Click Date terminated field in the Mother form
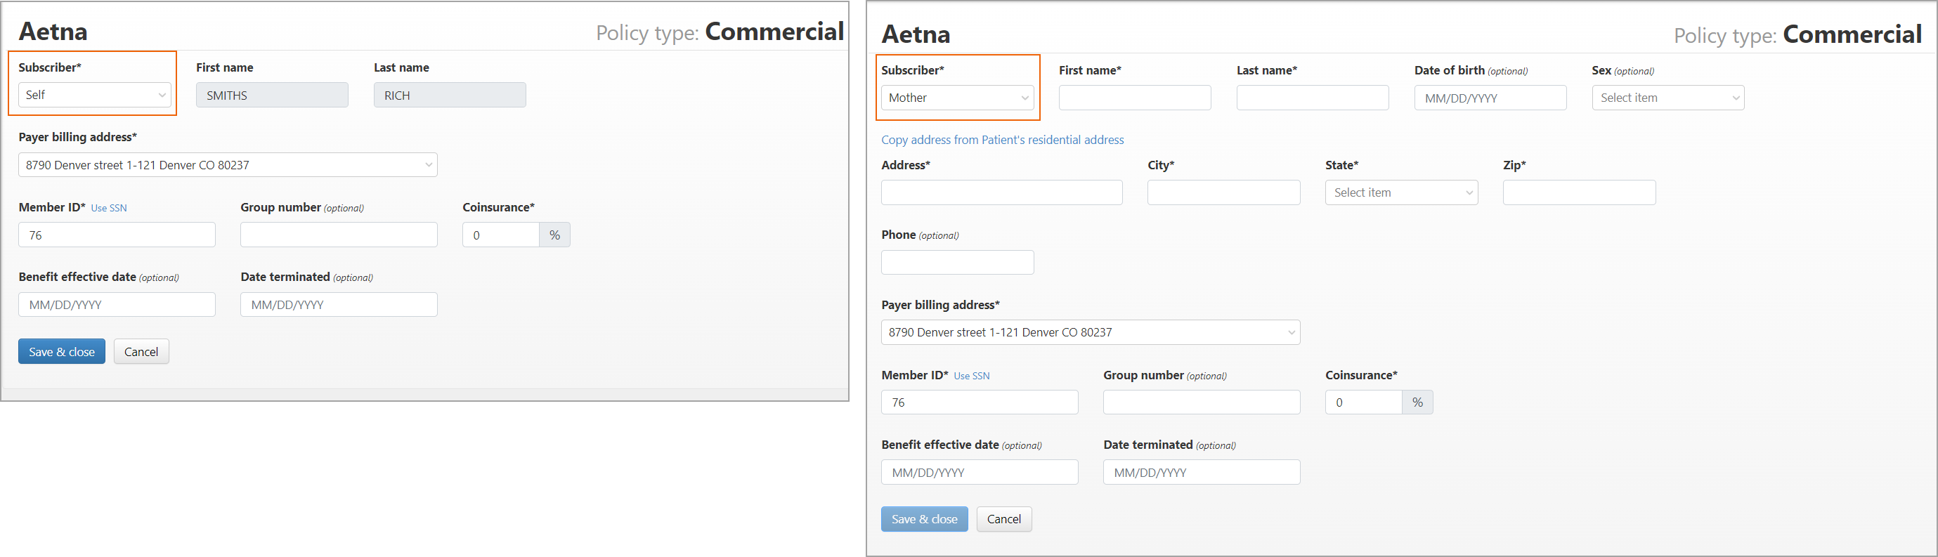The height and width of the screenshot is (557, 1938). (1201, 472)
